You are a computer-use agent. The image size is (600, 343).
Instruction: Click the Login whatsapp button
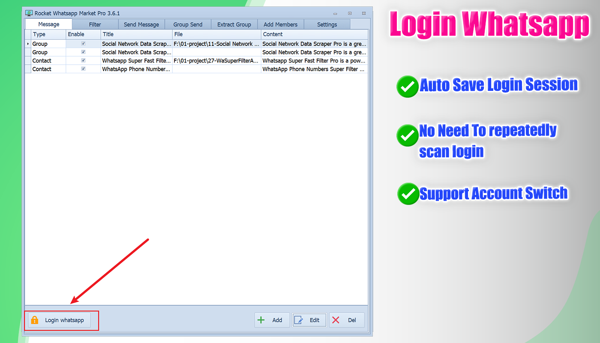tap(60, 320)
